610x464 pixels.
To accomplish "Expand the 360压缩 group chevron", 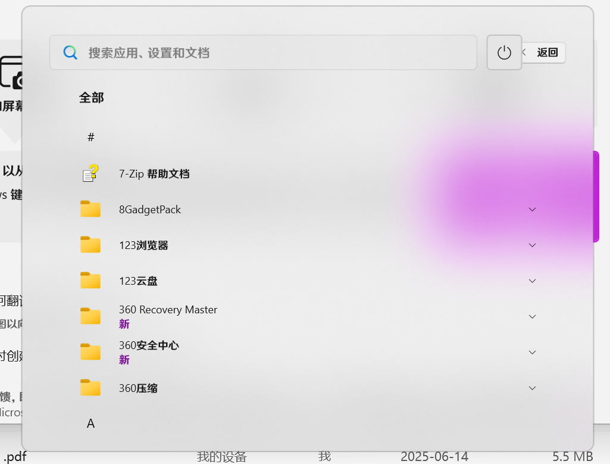I will click(x=532, y=388).
